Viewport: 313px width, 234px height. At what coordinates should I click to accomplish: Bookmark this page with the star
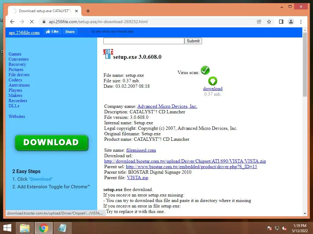[x=269, y=22]
